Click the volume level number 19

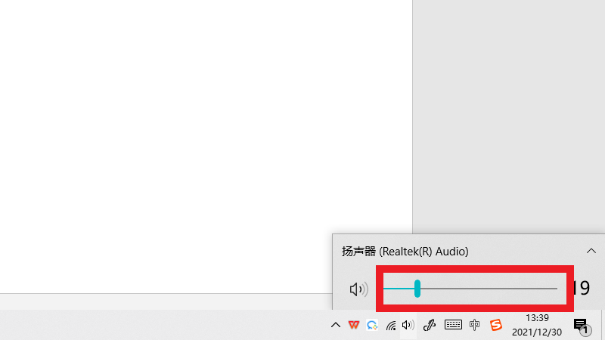coord(582,288)
